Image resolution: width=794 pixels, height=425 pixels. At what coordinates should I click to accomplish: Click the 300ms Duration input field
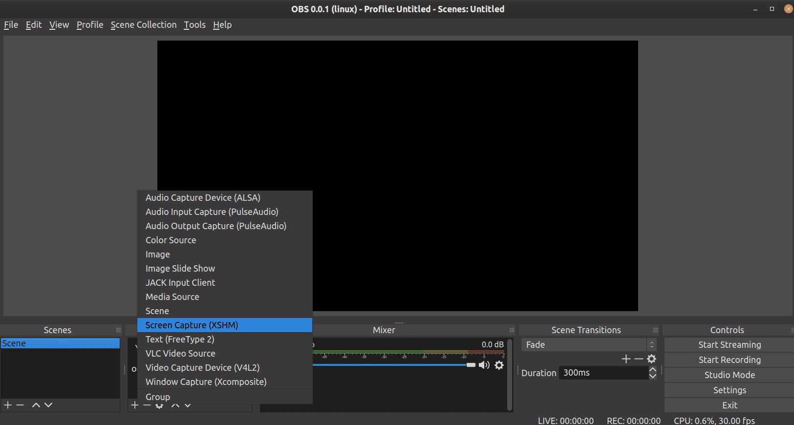click(x=603, y=373)
